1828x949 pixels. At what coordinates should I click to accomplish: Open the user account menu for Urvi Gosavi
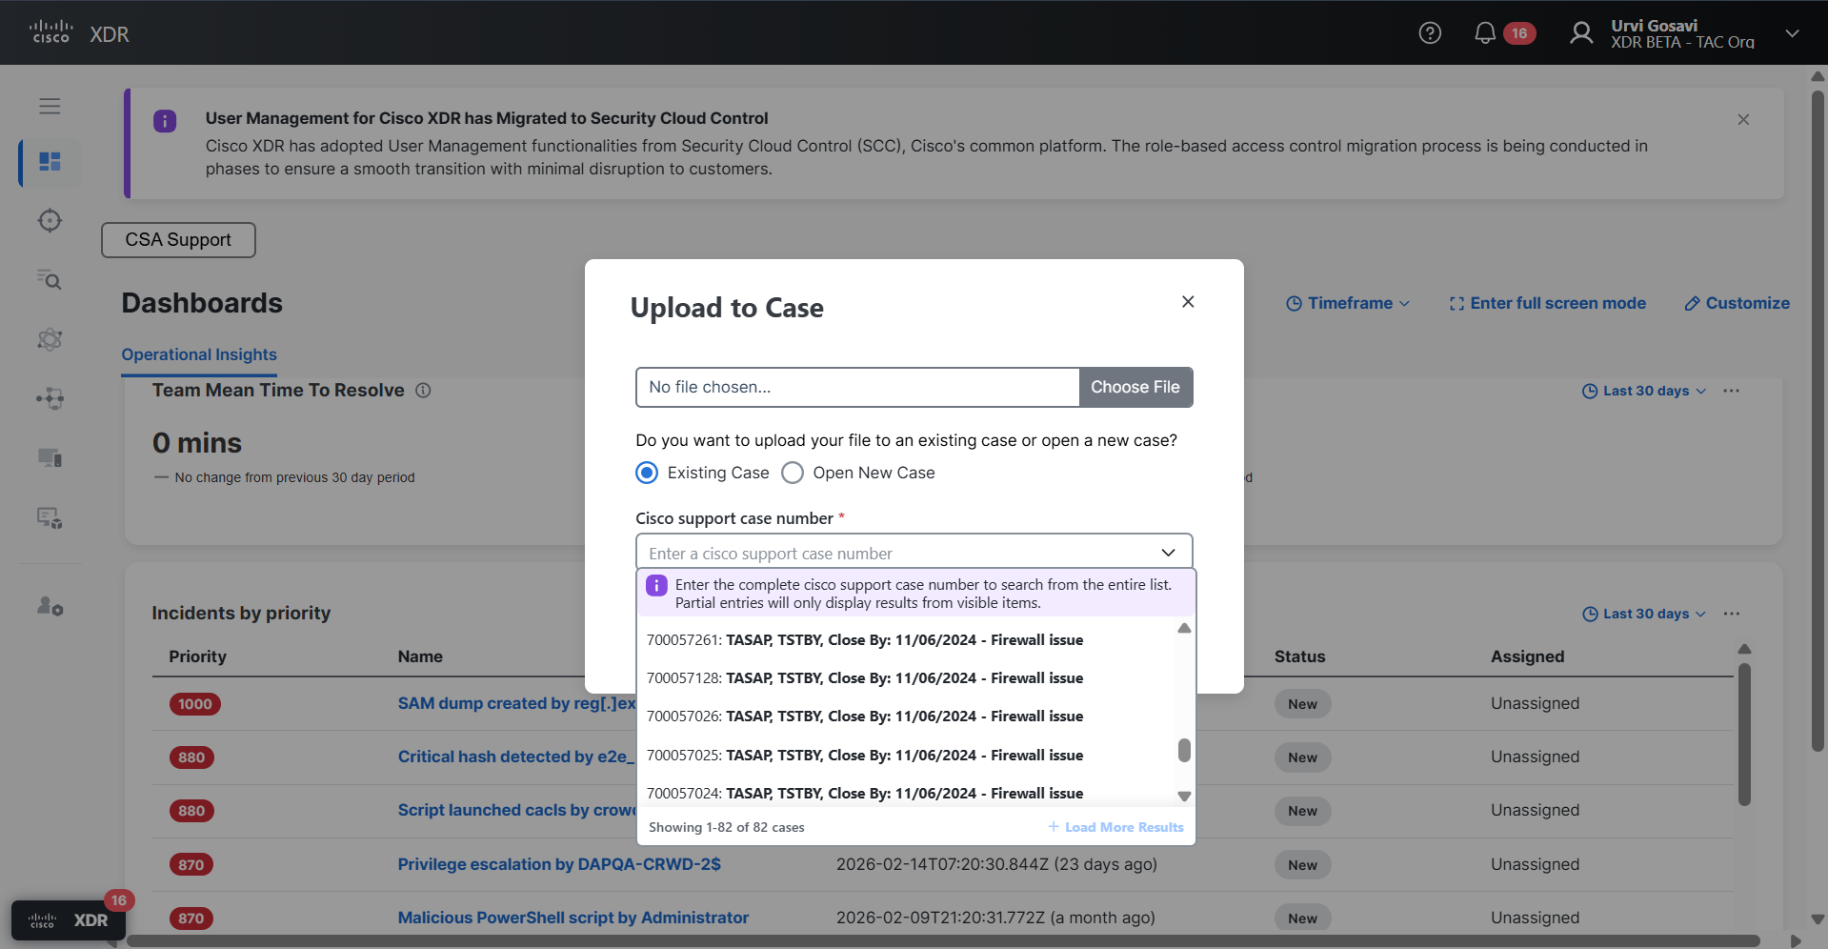(x=1682, y=32)
